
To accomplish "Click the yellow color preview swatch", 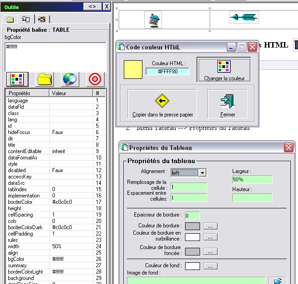I will [133, 69].
